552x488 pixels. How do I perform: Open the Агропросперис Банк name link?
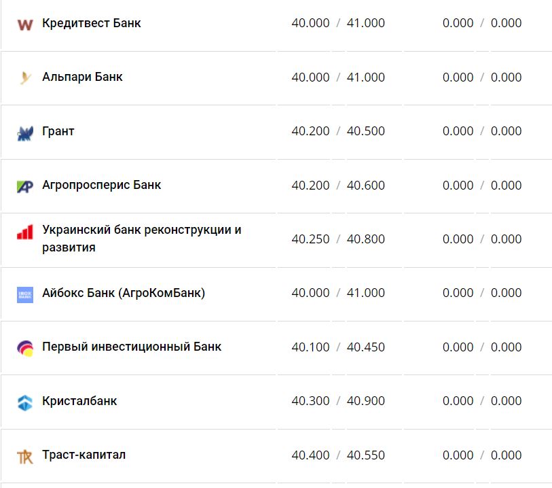(x=101, y=185)
